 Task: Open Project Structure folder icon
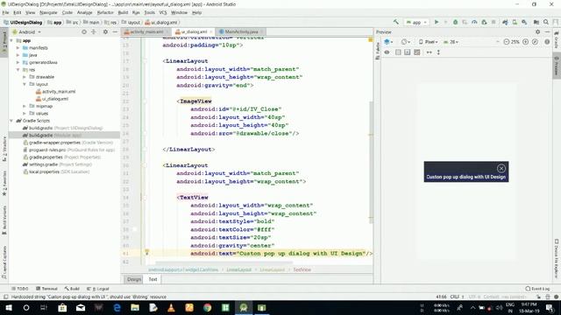536,22
